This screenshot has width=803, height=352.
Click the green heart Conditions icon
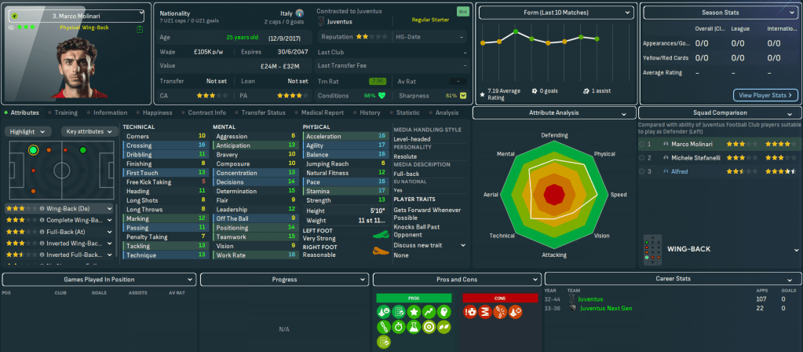(x=381, y=96)
